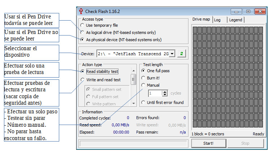Click the Check Flash USB title bar icon
273x157 pixels.
coord(81,11)
